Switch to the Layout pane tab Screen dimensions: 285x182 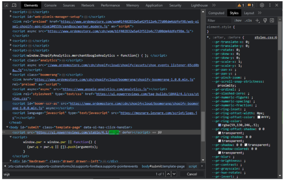click(249, 13)
